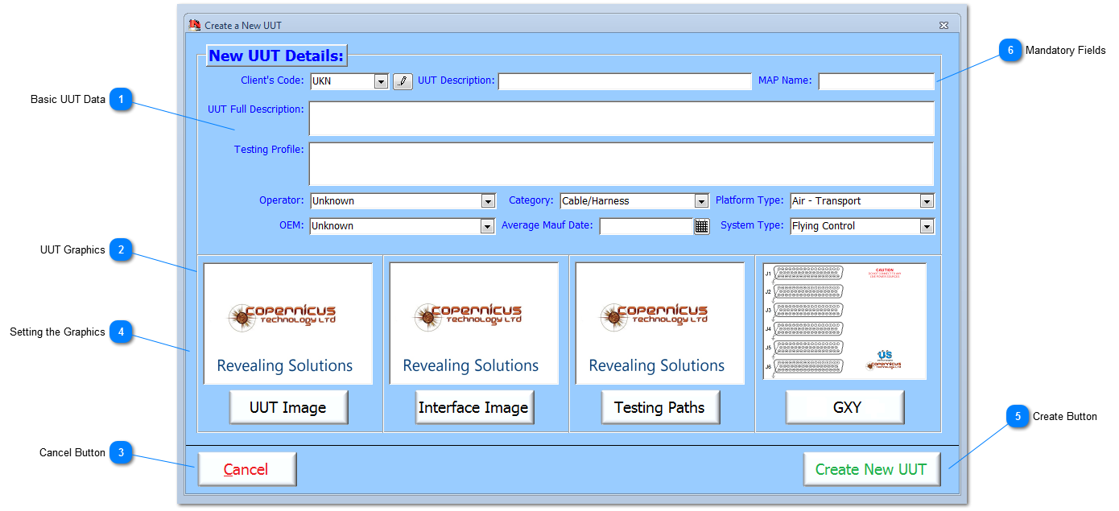Click the GXY button
This screenshot has width=1119, height=511.
click(845, 407)
